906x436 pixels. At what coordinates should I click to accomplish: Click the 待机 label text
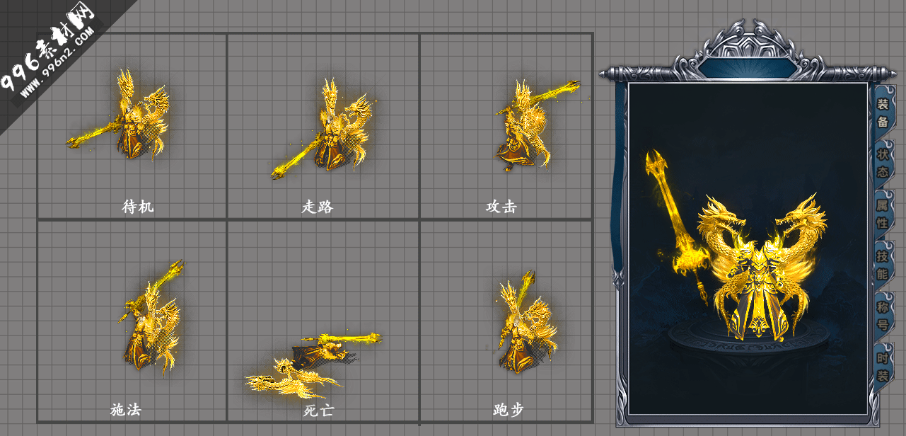point(137,207)
